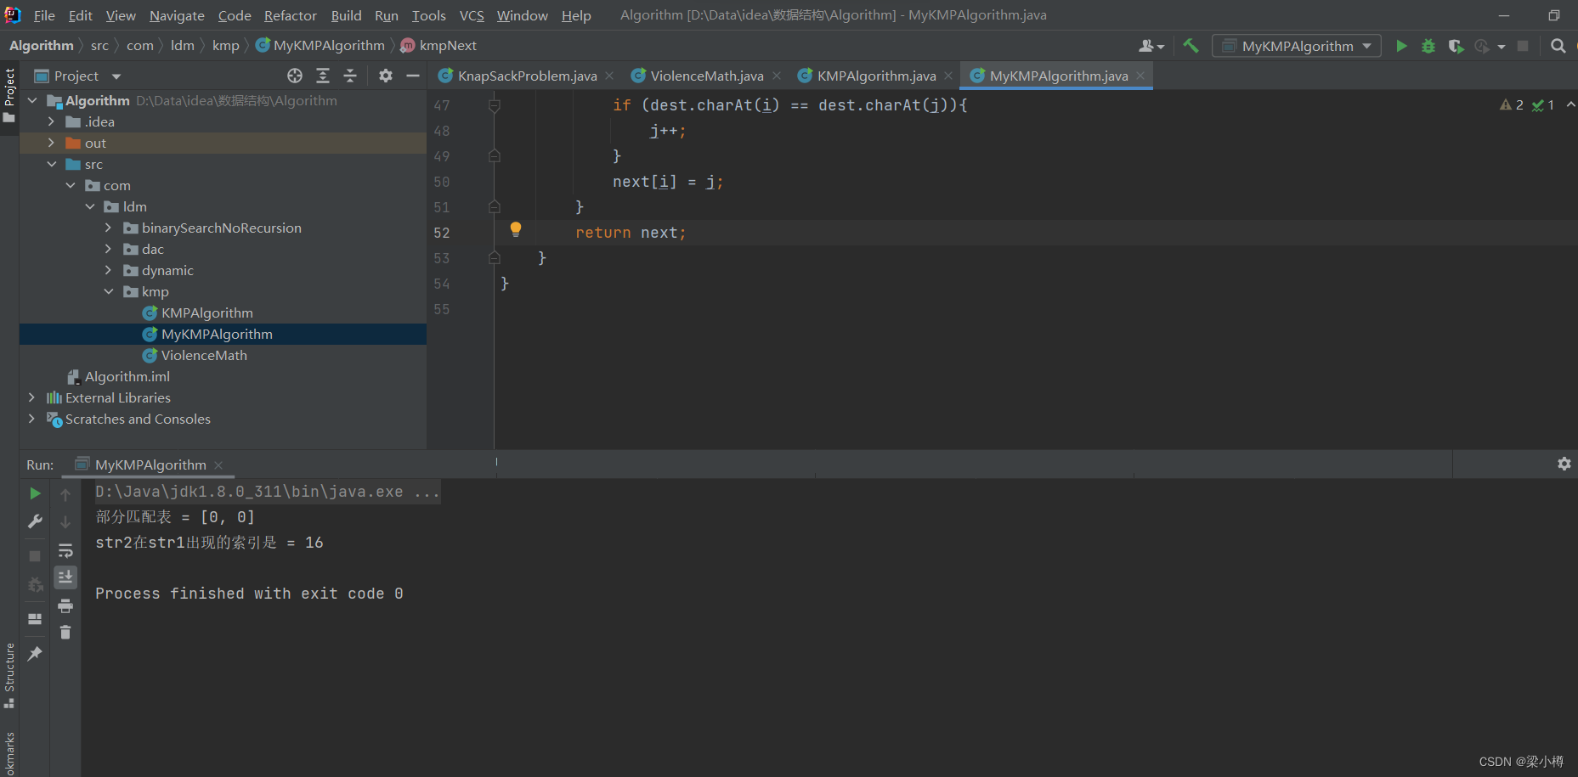Toggle fold marker at line 53
Viewport: 1578px width, 777px height.
pos(495,257)
